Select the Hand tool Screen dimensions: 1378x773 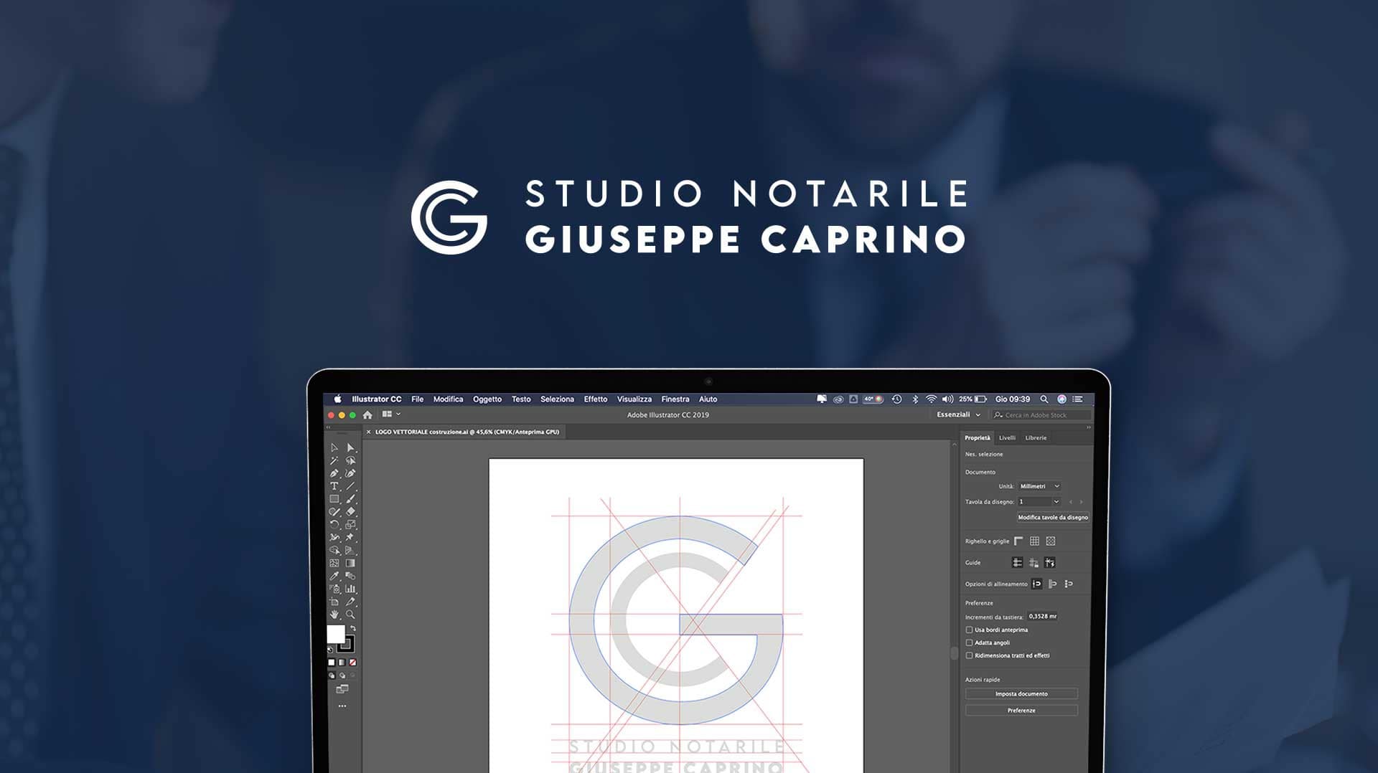(x=334, y=615)
